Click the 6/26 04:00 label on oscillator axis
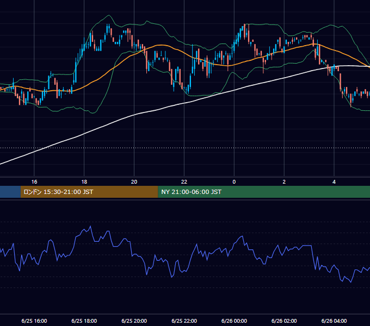 coord(334,321)
